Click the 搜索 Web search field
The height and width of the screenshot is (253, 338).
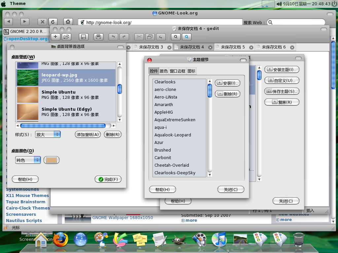click(296, 22)
